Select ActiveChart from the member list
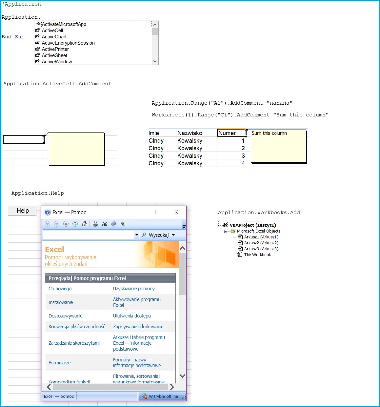 click(x=53, y=36)
